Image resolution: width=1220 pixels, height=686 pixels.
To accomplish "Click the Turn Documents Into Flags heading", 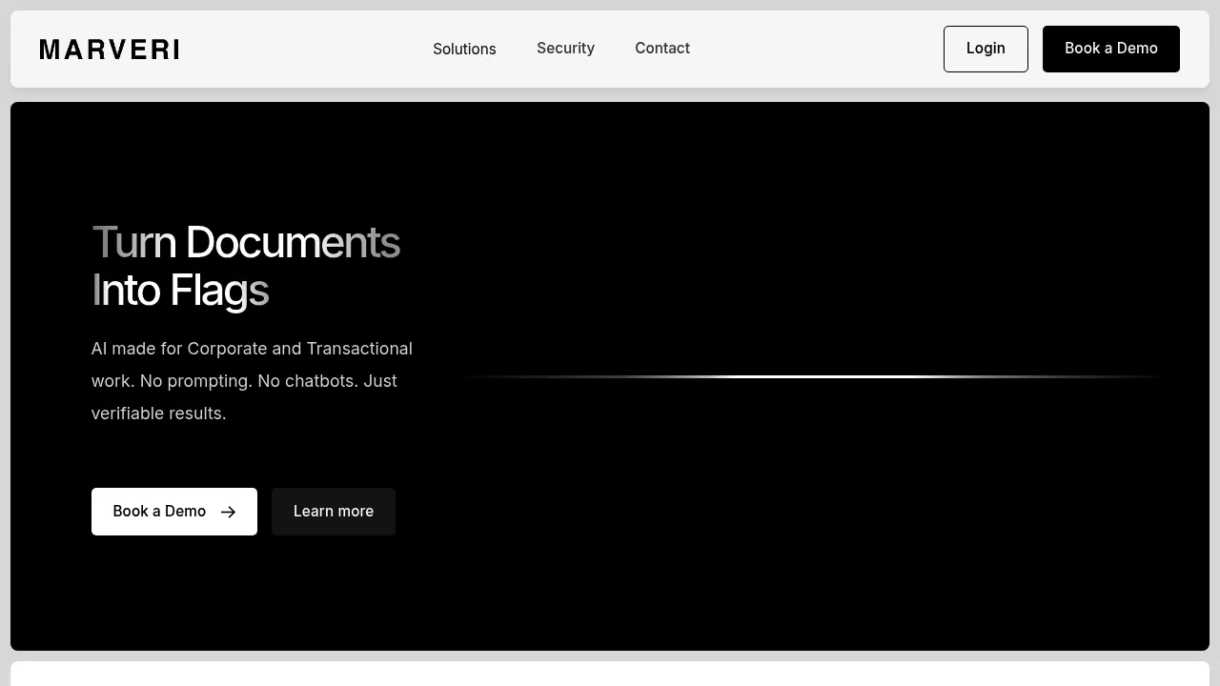I will click(x=246, y=266).
